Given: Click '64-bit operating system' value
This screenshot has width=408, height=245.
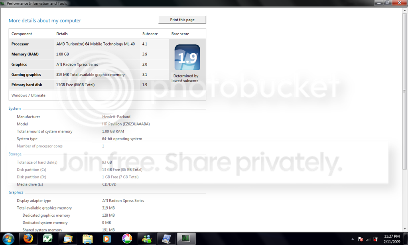Looking at the screenshot, I should point(122,139).
